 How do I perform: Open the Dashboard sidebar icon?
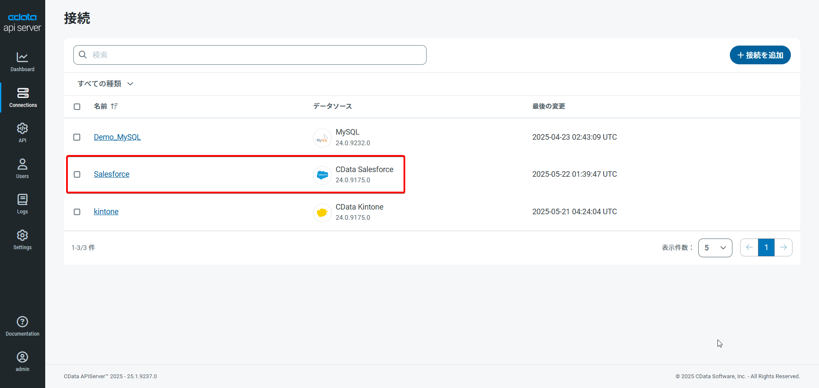(x=22, y=57)
